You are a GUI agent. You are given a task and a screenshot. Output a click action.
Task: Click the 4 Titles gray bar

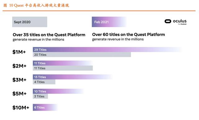pos(44,82)
